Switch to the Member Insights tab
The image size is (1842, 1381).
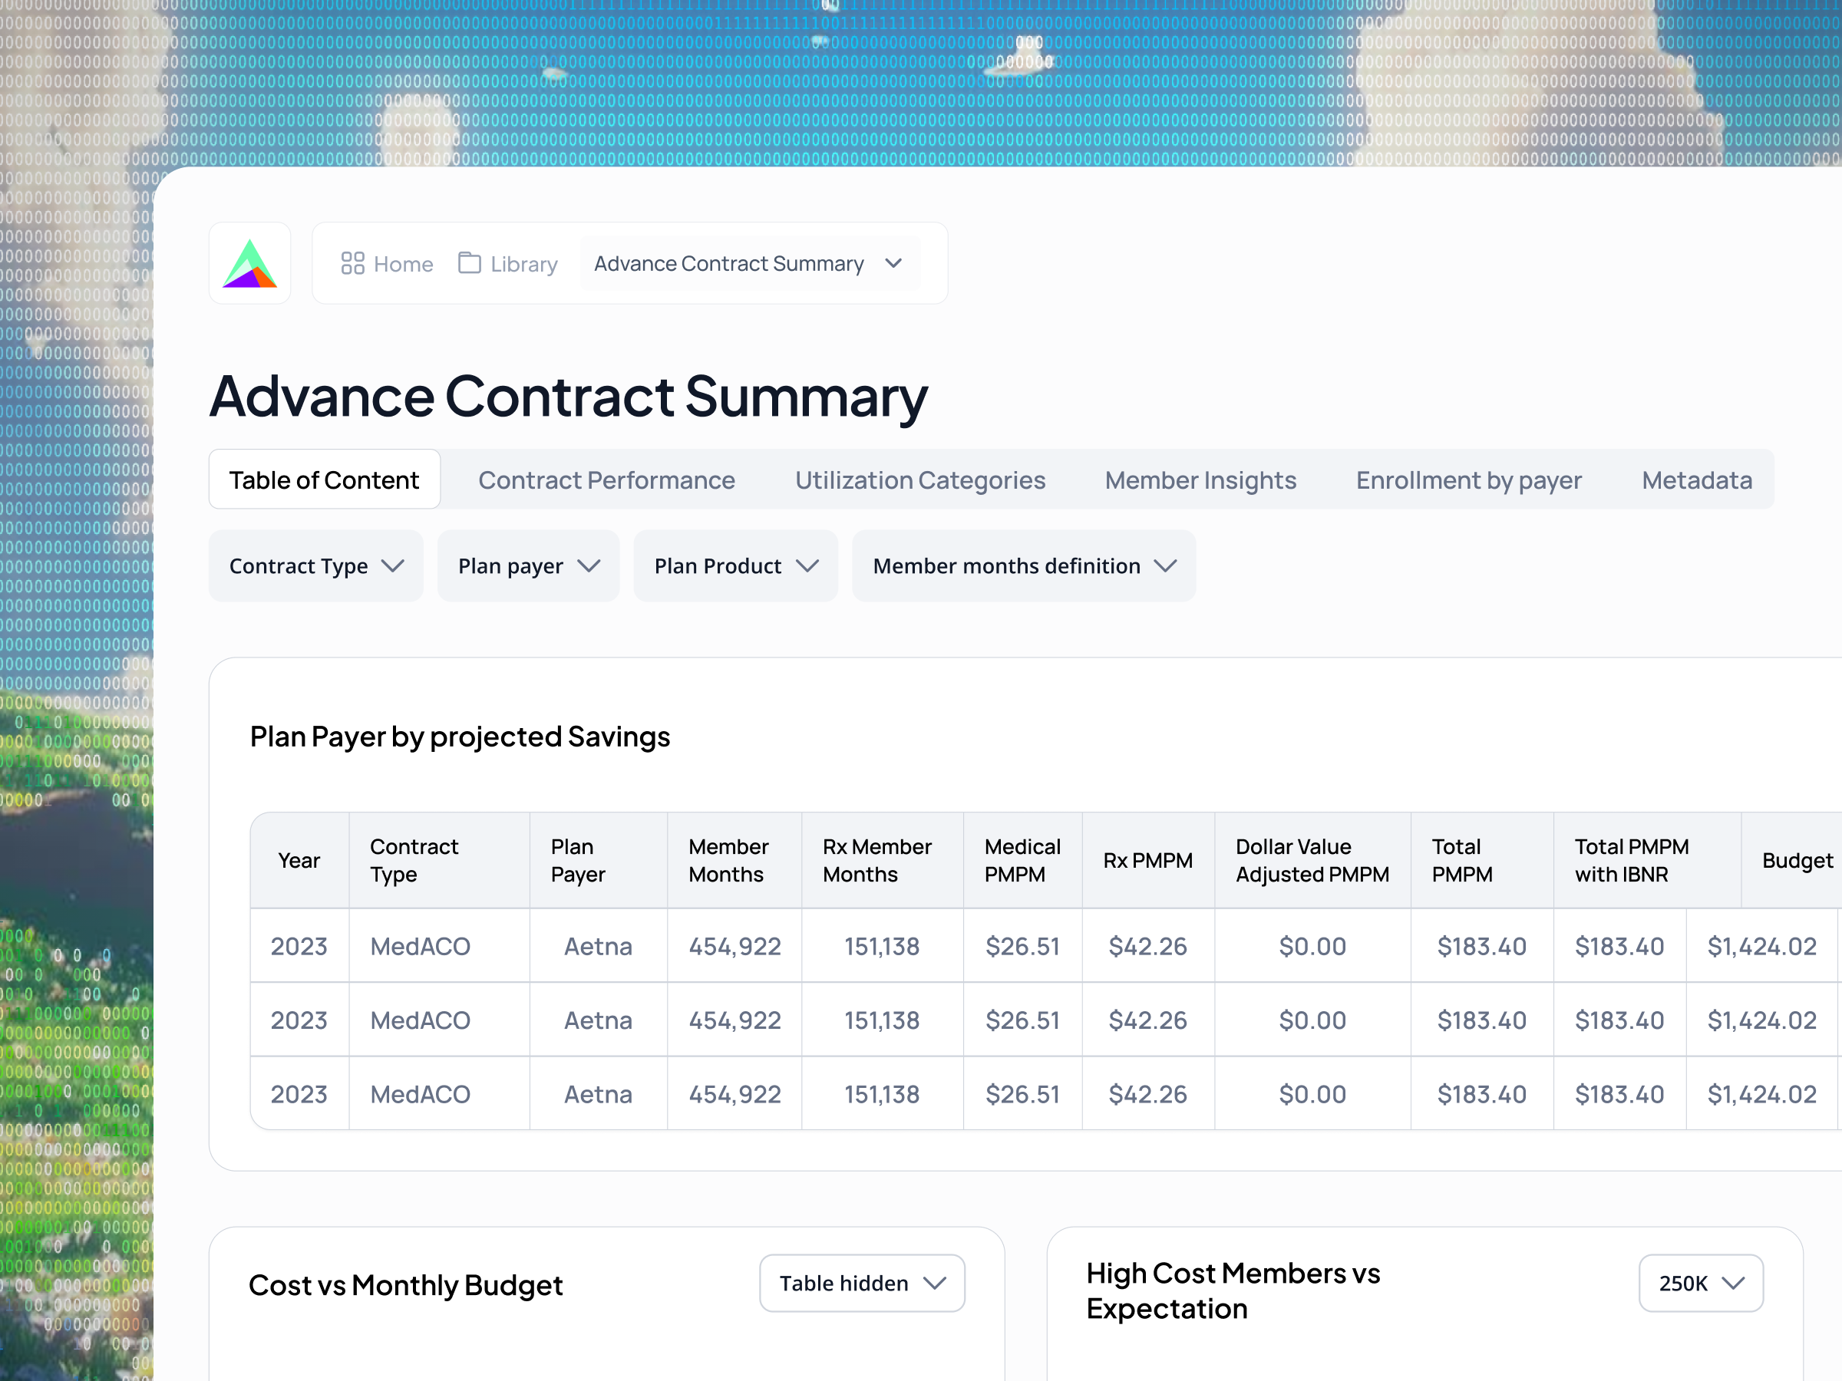[x=1201, y=480]
